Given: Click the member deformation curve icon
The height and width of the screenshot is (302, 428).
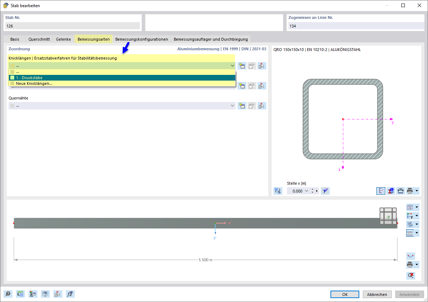Looking at the screenshot, I should point(411,256).
